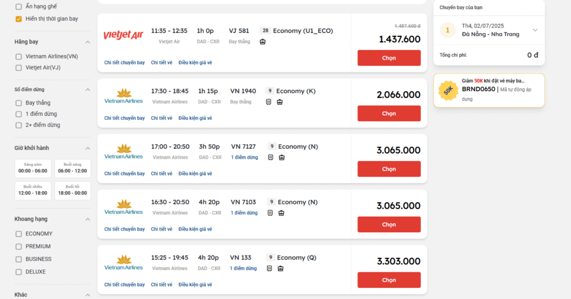571x299 pixels.
Task: Click the baggage icon on flight VJ 581
Action: (263, 42)
